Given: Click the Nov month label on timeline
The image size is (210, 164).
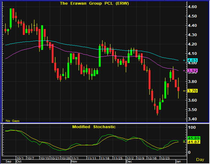Looking at the screenshot, I should pyautogui.click(x=74, y=161).
